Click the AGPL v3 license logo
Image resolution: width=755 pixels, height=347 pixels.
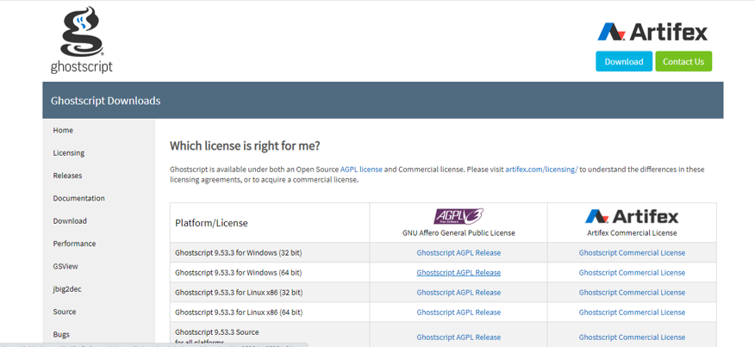coord(459,217)
